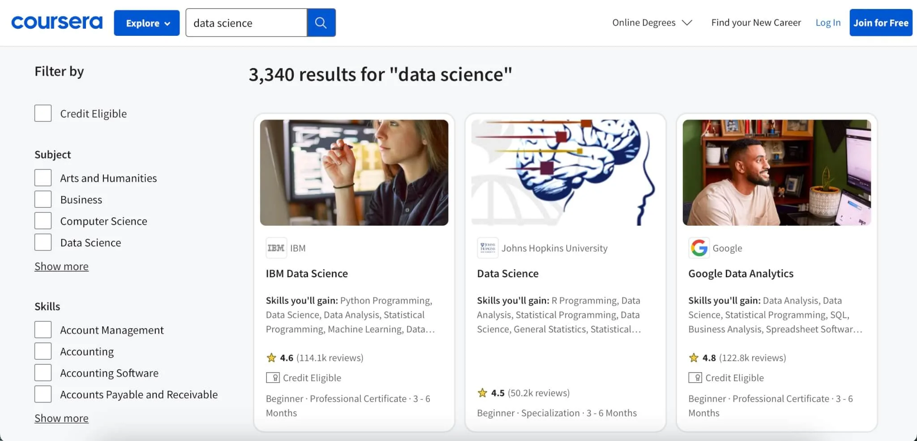
Task: Enable the Credit Eligible filter checkbox
Action: pos(43,113)
